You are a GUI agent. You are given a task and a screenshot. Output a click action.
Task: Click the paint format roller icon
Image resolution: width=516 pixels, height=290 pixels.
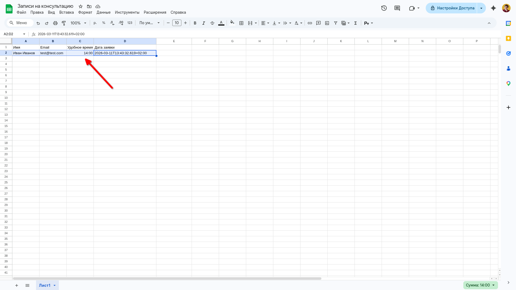pos(64,23)
